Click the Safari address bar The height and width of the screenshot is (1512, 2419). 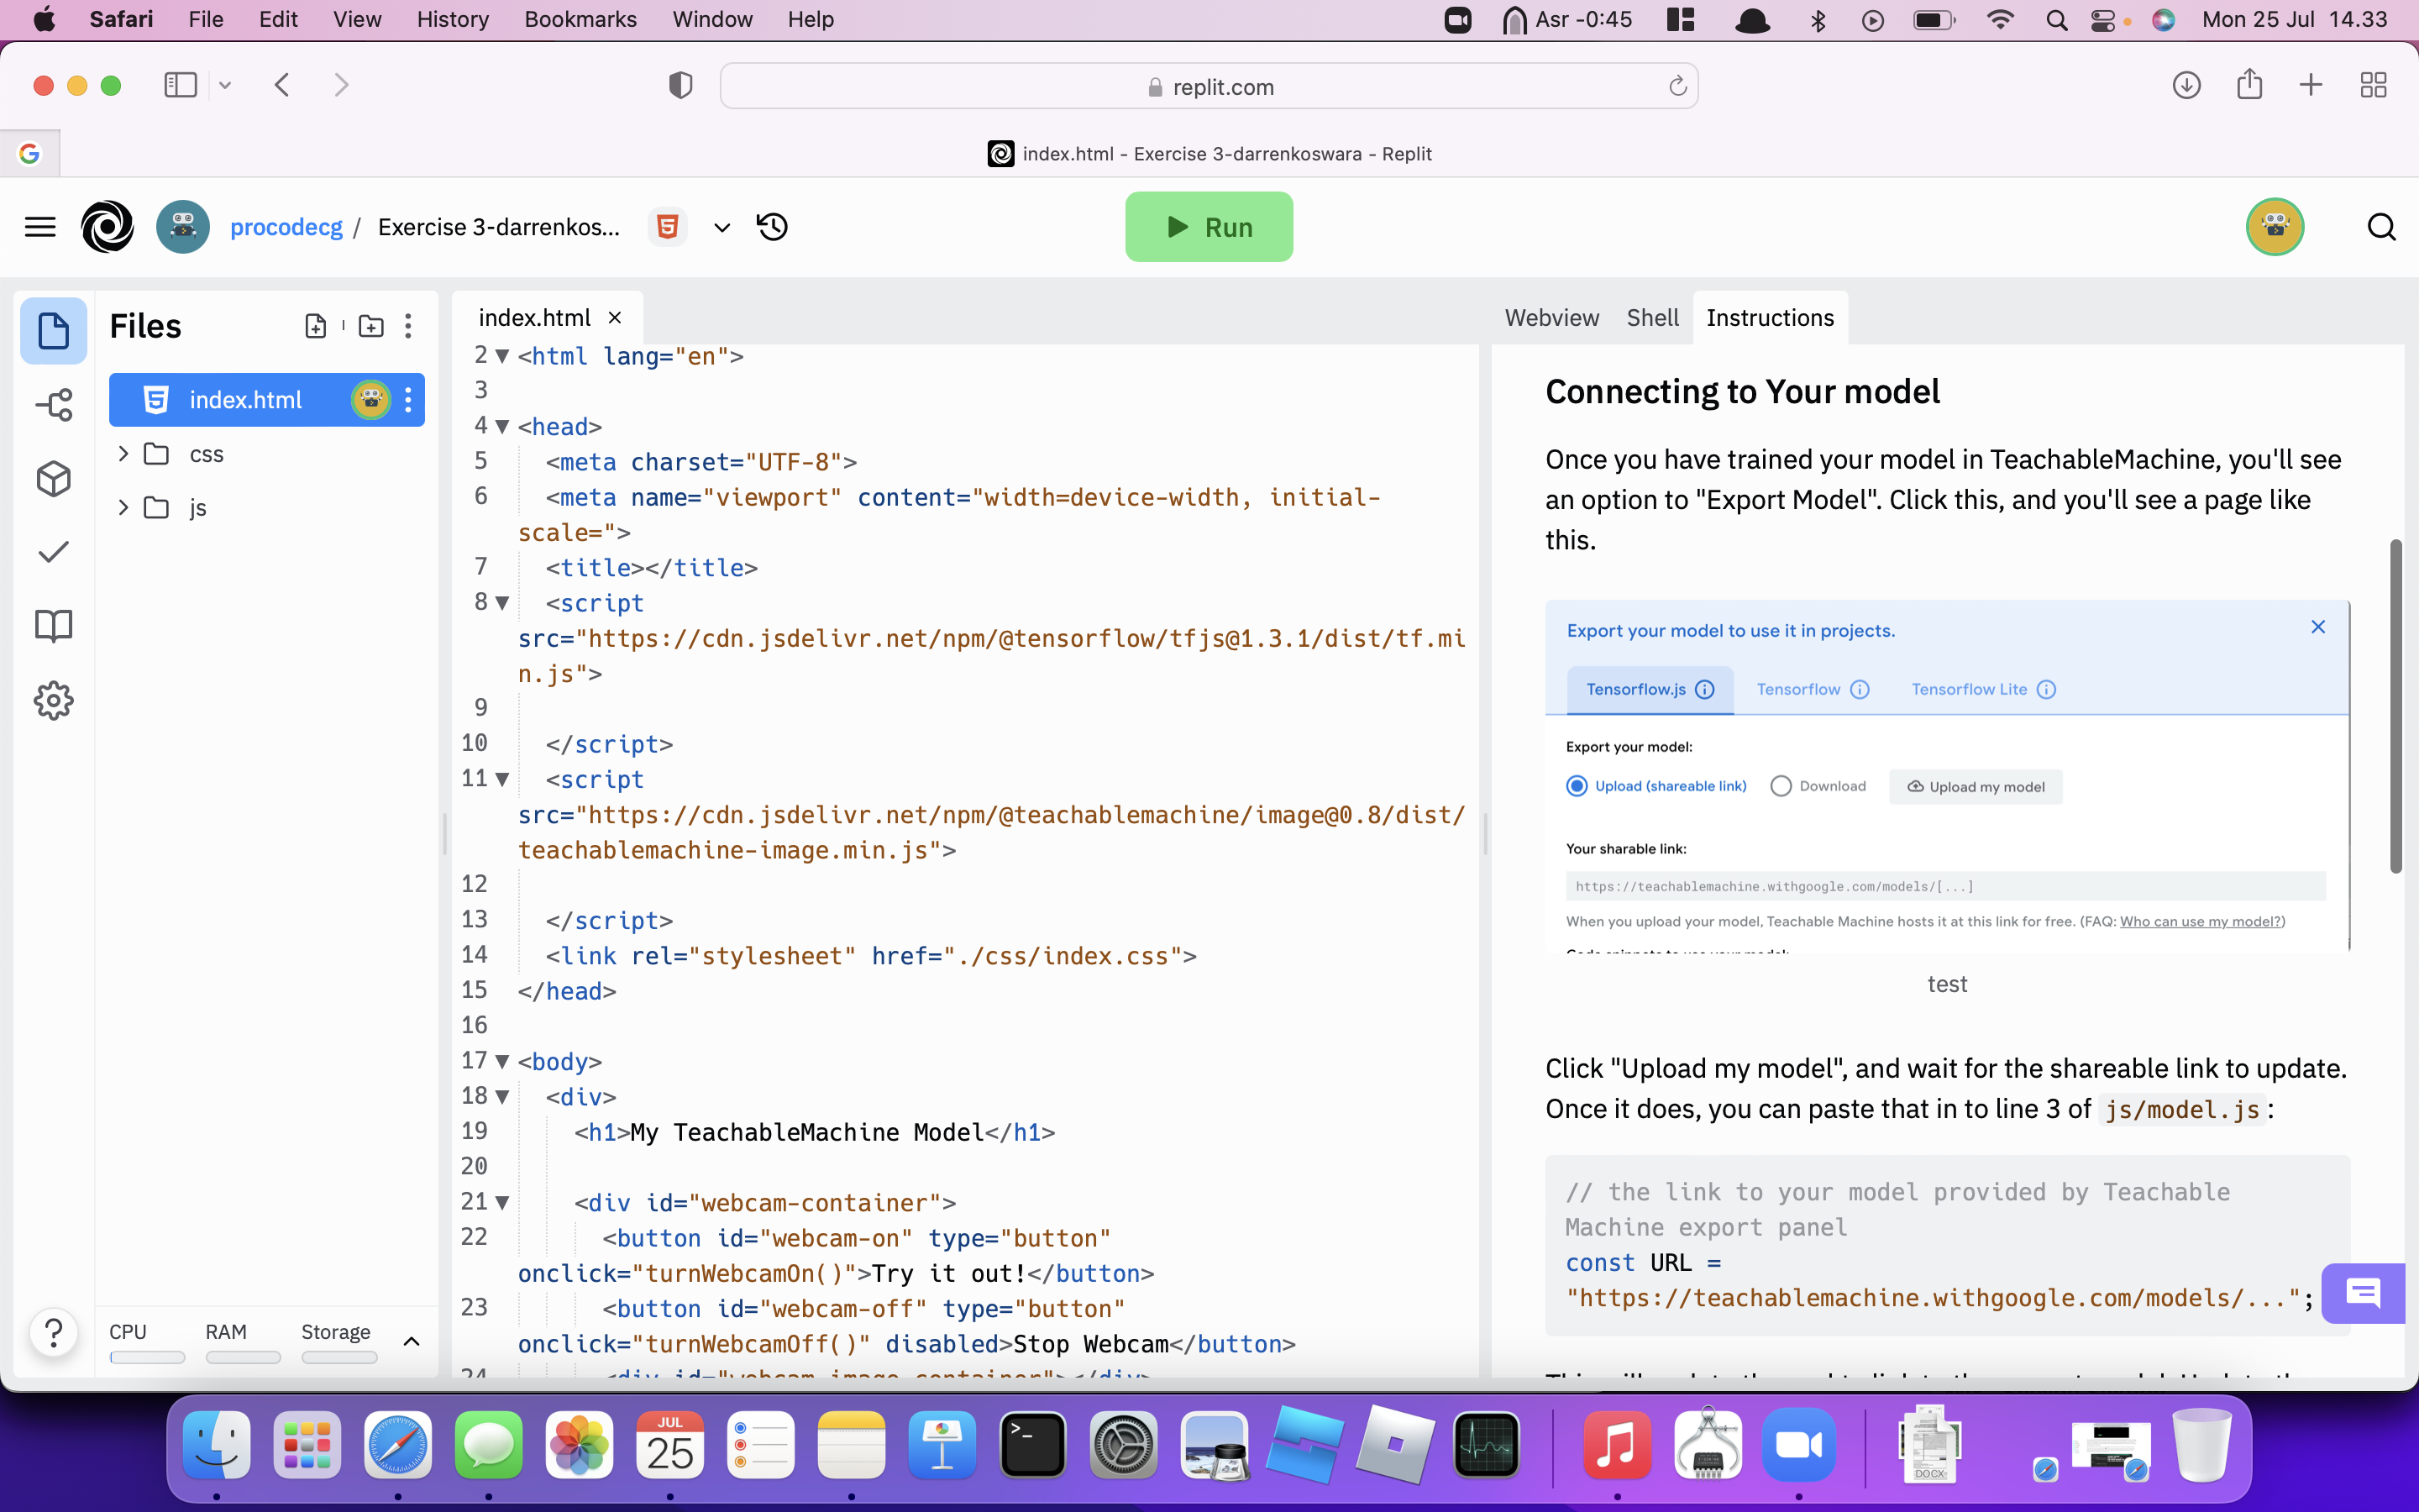pyautogui.click(x=1208, y=86)
